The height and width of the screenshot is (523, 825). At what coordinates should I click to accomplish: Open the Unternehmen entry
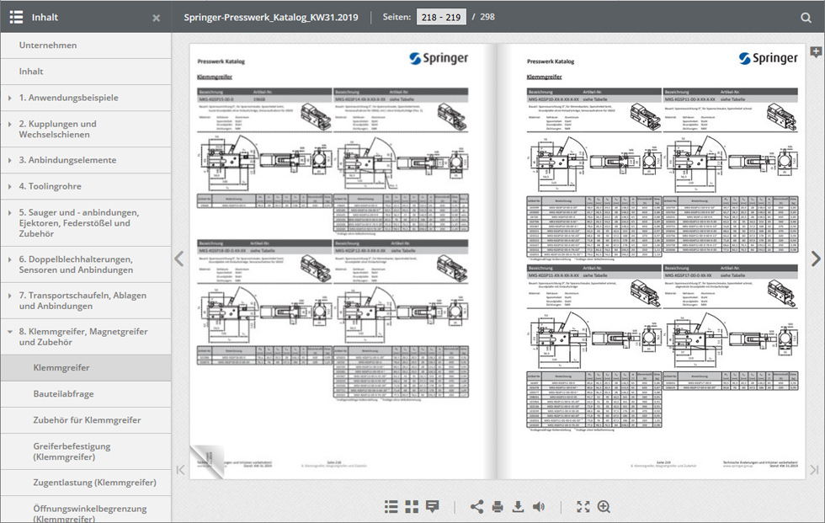tap(86, 45)
